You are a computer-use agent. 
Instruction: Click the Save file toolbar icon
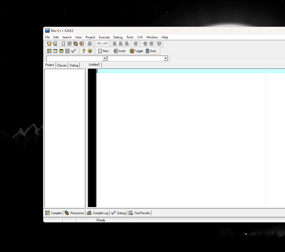[x=69, y=44]
